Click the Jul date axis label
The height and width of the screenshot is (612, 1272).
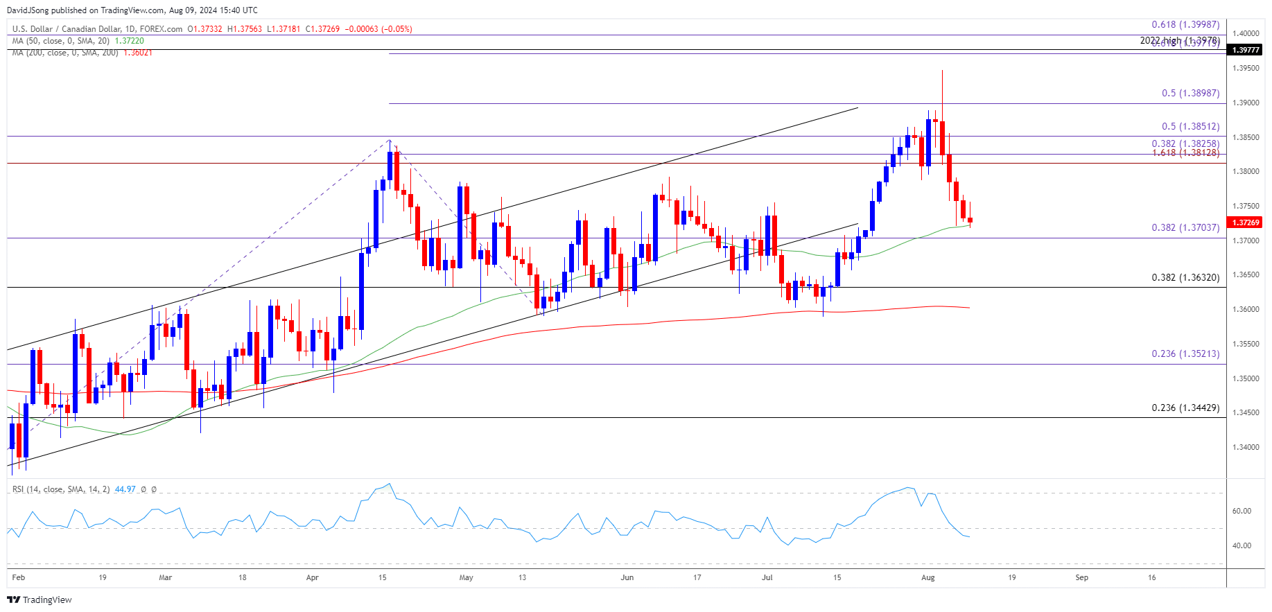click(767, 577)
